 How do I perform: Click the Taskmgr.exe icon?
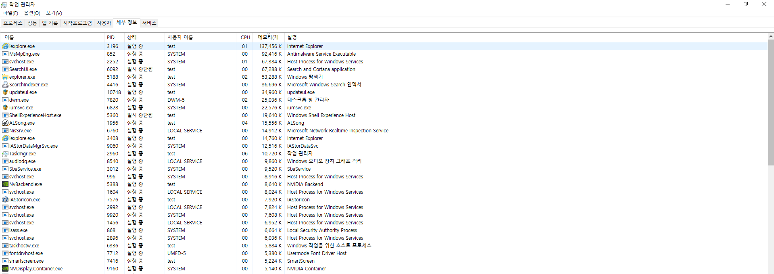click(5, 154)
